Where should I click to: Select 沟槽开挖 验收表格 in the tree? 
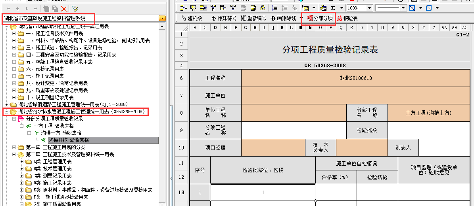click(68, 140)
